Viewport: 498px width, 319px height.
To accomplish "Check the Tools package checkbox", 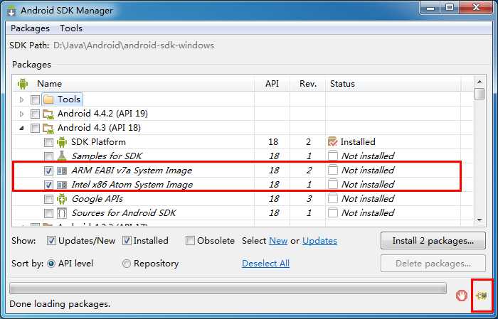I will (x=35, y=100).
